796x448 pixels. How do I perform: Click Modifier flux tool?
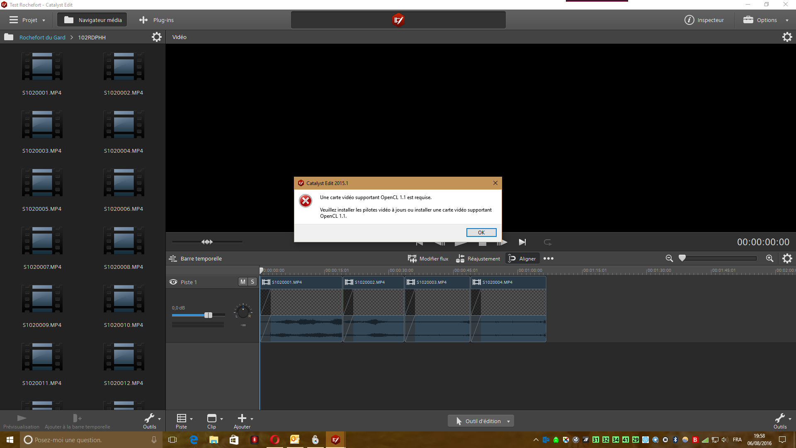coord(428,258)
